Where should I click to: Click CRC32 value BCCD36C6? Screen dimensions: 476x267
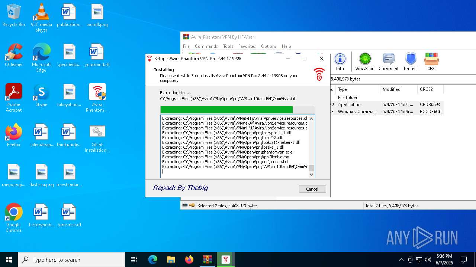(430, 112)
